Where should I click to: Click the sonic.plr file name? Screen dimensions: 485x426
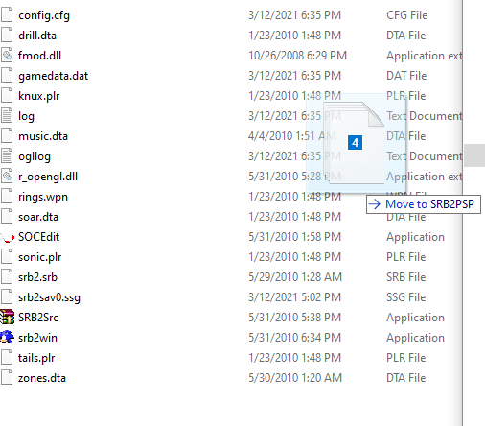coord(40,257)
